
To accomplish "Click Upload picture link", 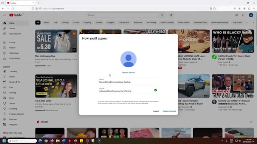I will [x=128, y=73].
